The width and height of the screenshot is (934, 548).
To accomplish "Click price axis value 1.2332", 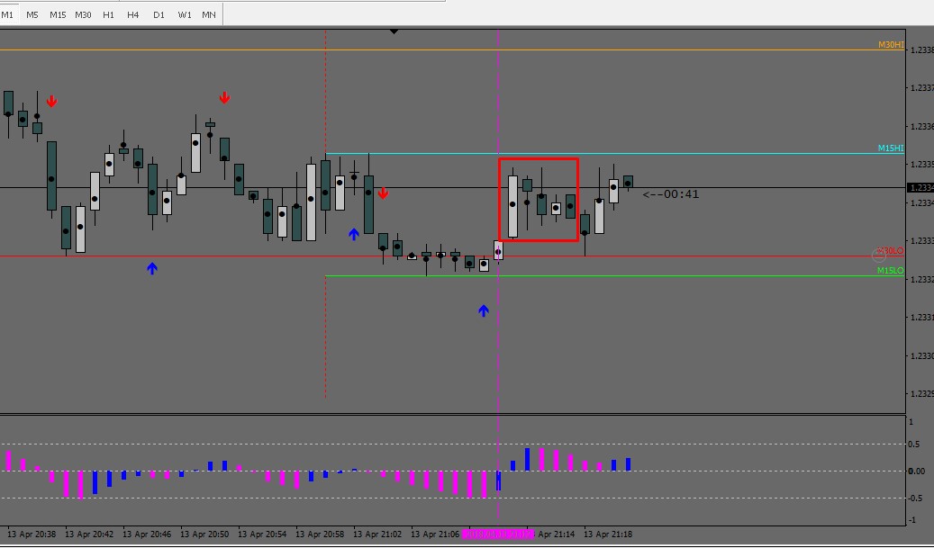I will click(921, 279).
